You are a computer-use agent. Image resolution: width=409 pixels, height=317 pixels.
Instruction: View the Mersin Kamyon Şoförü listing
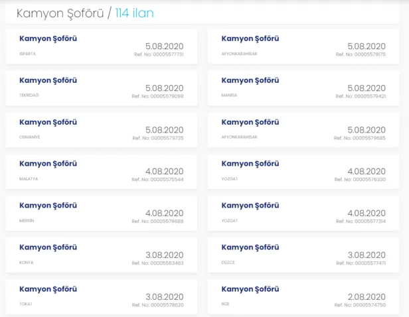(x=48, y=206)
